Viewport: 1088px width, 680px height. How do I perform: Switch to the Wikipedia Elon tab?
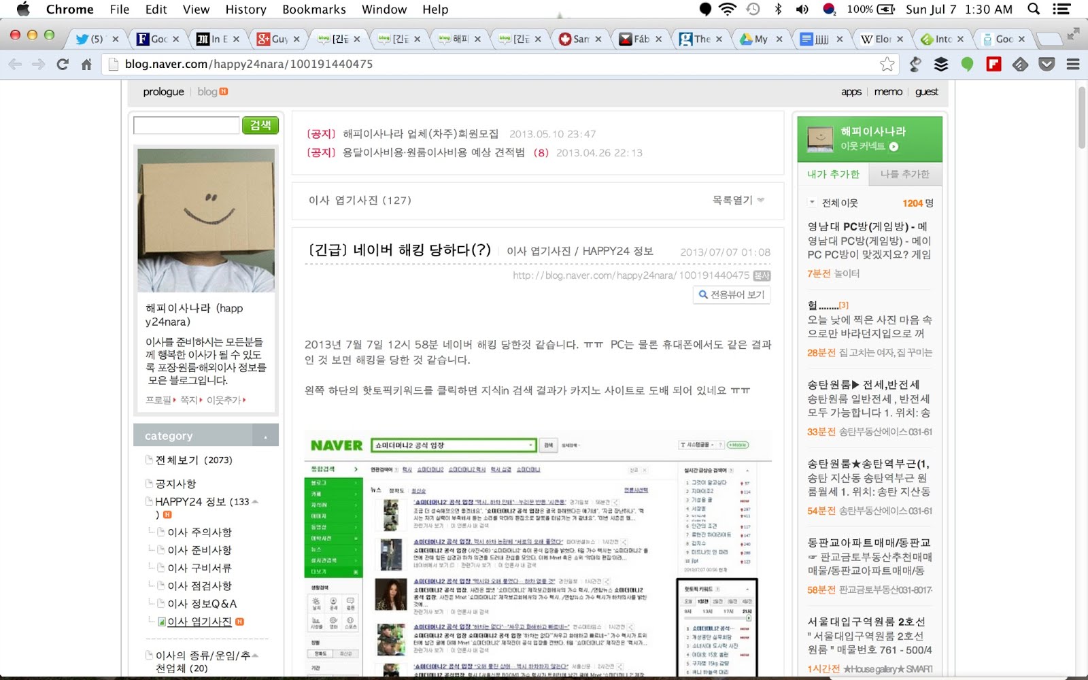[881, 39]
